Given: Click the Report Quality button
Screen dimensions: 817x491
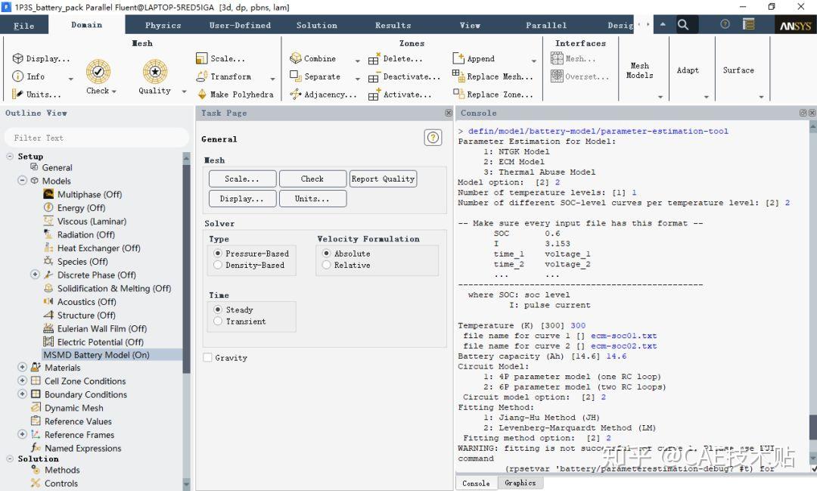Looking at the screenshot, I should pyautogui.click(x=383, y=179).
